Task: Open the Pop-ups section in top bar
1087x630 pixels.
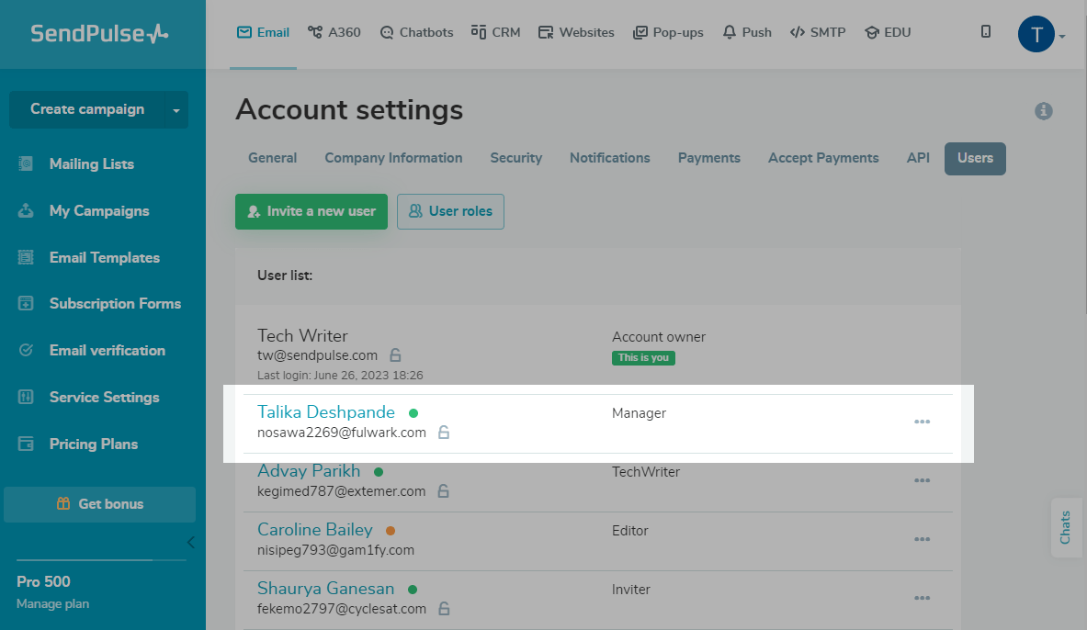Action: click(668, 32)
